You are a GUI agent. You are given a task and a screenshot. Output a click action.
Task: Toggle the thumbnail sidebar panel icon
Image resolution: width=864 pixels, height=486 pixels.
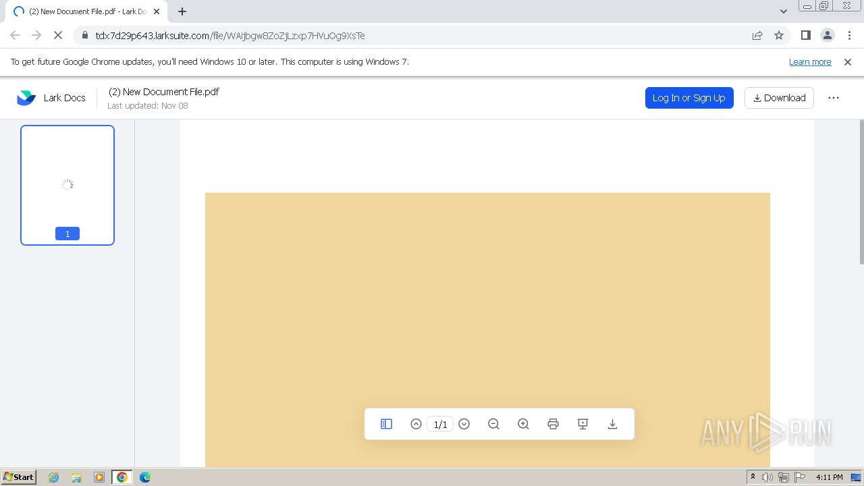(x=386, y=424)
